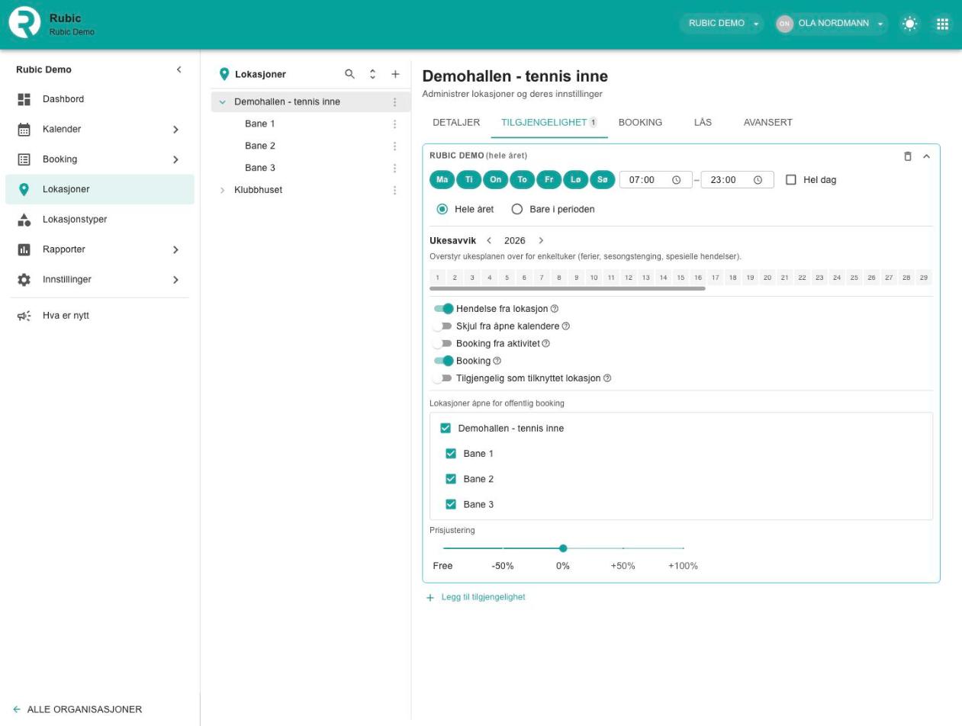This screenshot has width=962, height=726.
Task: Expand the Kalender sidebar submenu
Action: (x=175, y=130)
